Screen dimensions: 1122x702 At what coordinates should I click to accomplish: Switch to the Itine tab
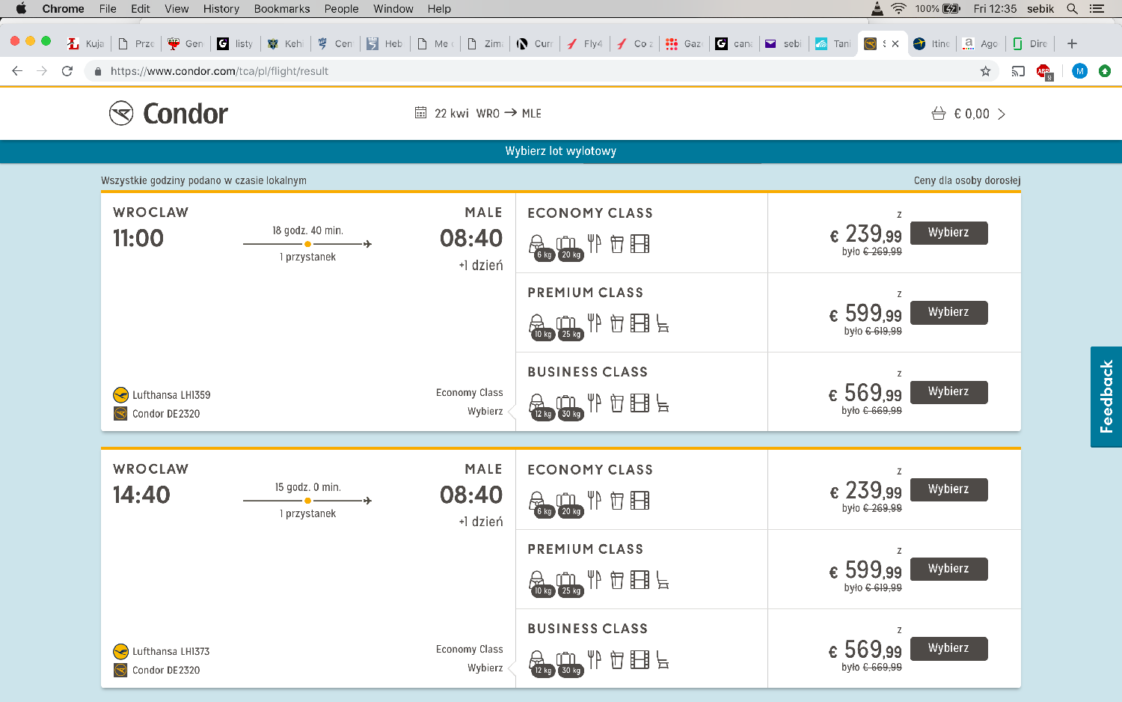[x=932, y=43]
